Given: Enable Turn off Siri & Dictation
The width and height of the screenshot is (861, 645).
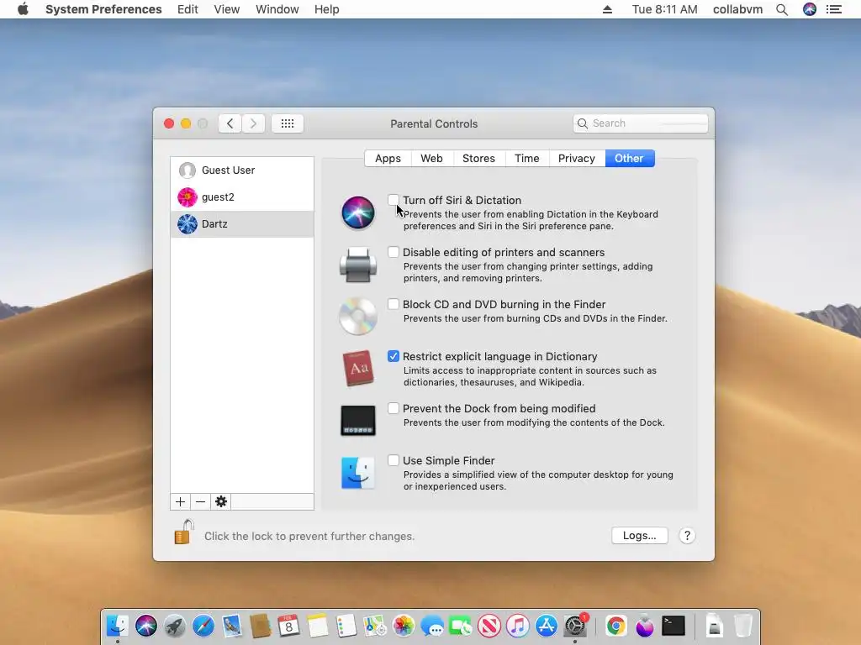Looking at the screenshot, I should click(x=394, y=200).
